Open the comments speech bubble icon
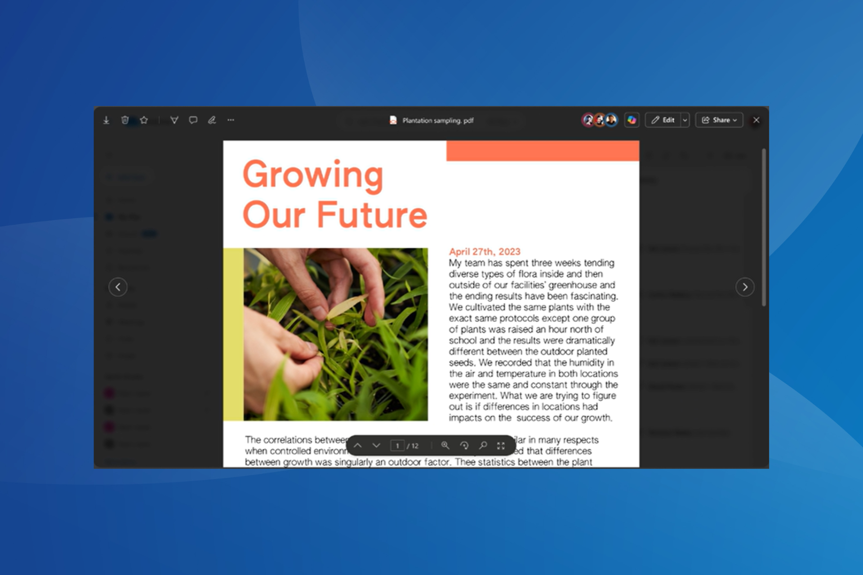The height and width of the screenshot is (575, 863). point(193,120)
